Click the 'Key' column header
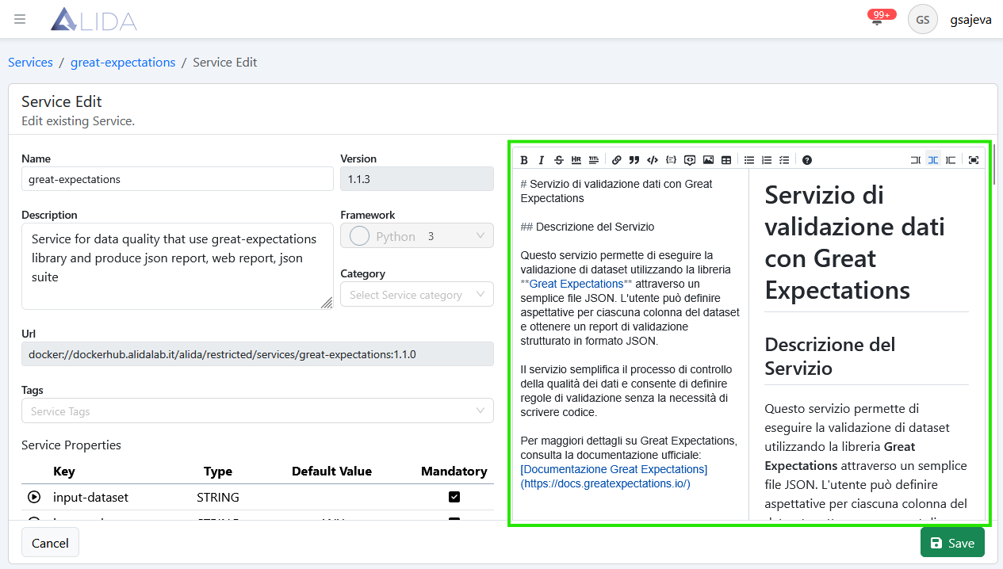This screenshot has height=569, width=1003. pos(64,471)
